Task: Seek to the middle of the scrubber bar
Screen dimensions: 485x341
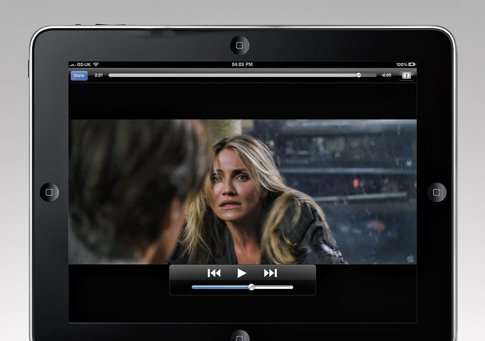Action: (242, 75)
